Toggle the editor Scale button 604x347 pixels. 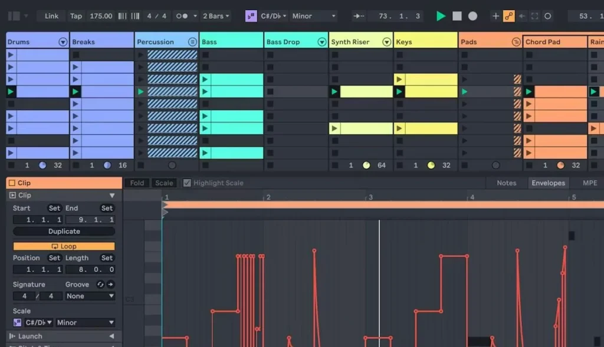(x=164, y=183)
